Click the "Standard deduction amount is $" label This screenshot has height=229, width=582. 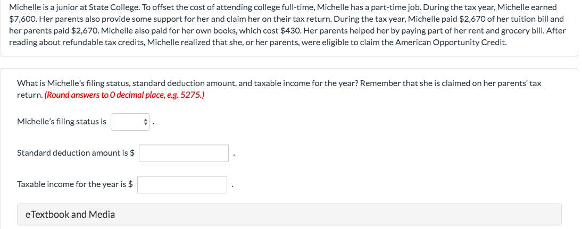76,153
